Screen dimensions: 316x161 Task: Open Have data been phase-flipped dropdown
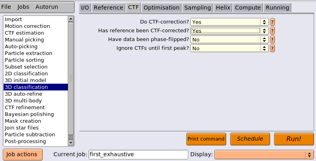[x=229, y=39]
